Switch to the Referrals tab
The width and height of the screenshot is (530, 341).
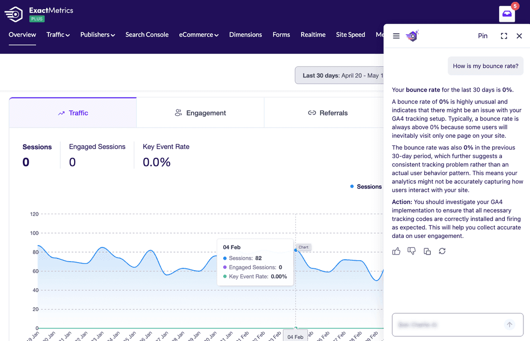tap(324, 113)
